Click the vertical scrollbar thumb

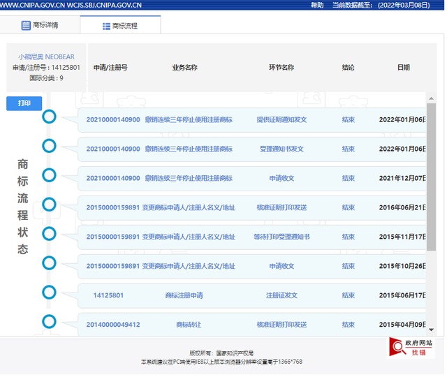[x=431, y=177]
